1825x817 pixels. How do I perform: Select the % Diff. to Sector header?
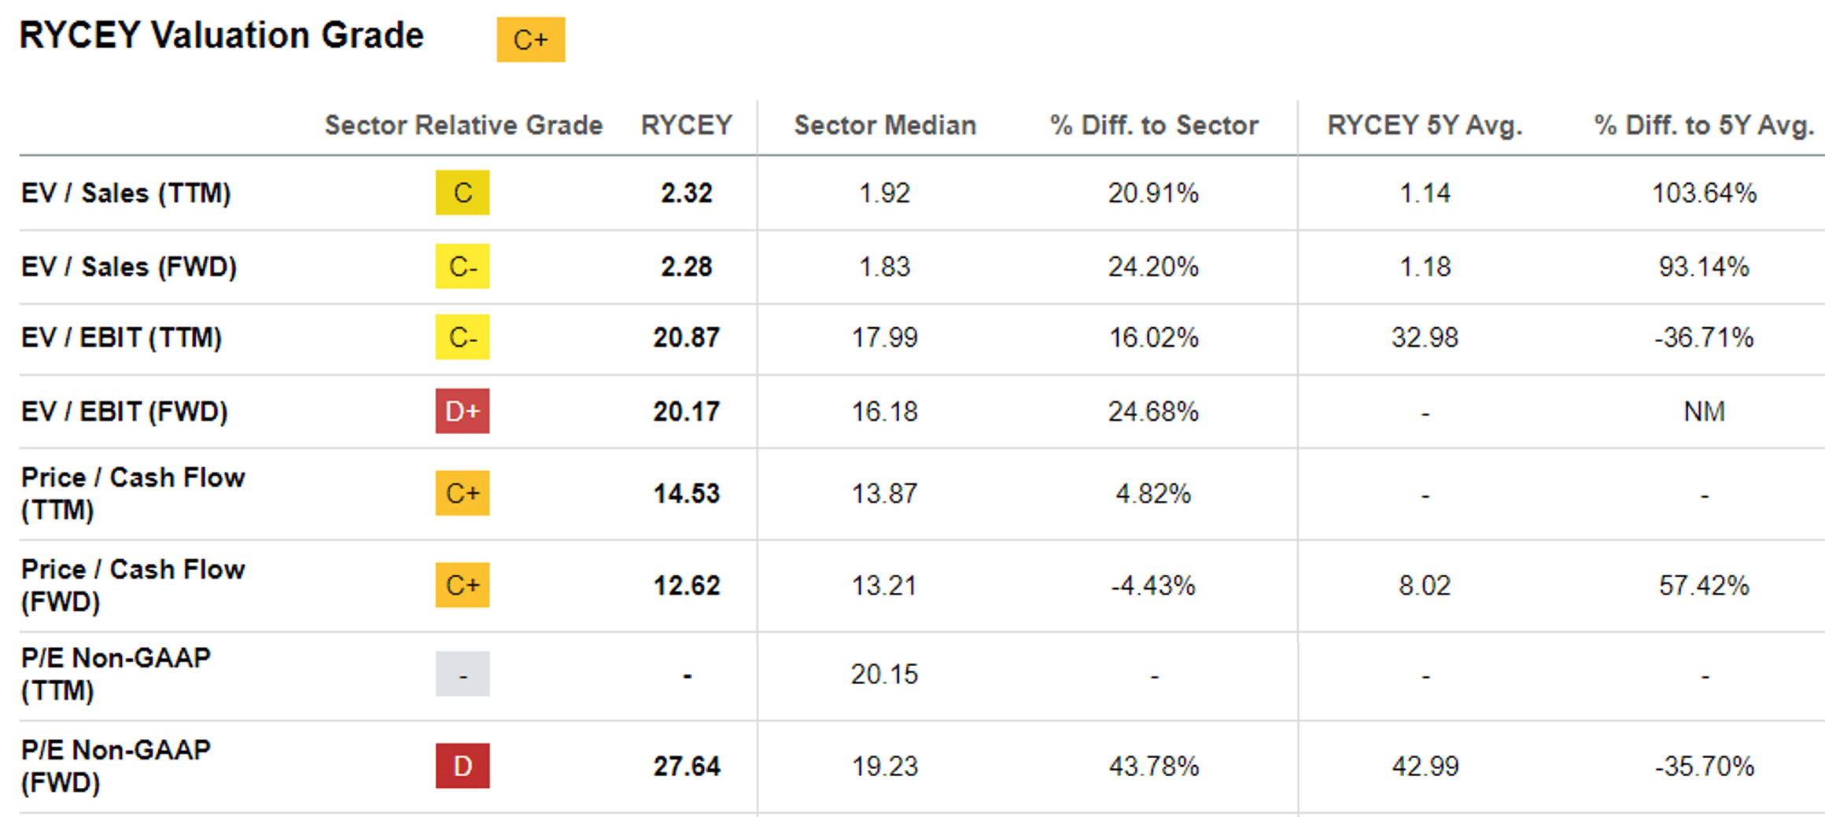point(1154,125)
